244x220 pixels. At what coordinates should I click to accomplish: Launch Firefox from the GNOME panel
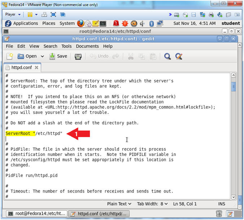[x=80, y=24]
